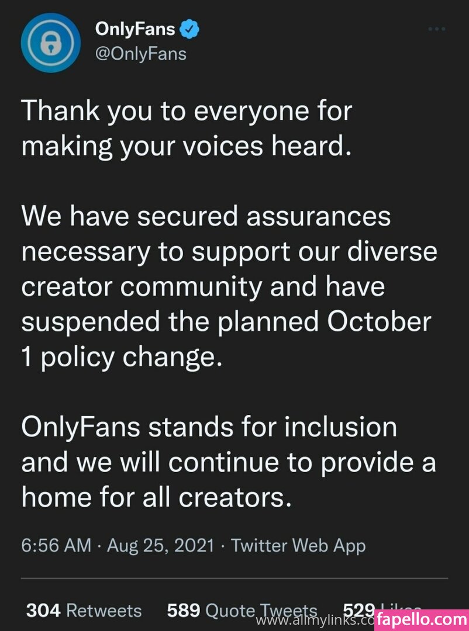
Task: Click the "making your voices heard." line
Action: tap(187, 145)
